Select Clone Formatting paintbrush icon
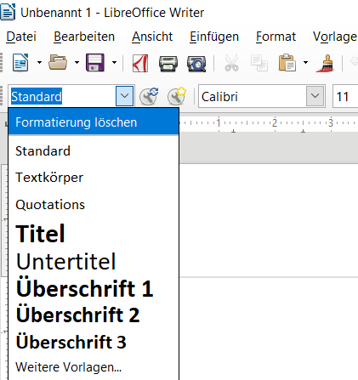 [x=326, y=63]
